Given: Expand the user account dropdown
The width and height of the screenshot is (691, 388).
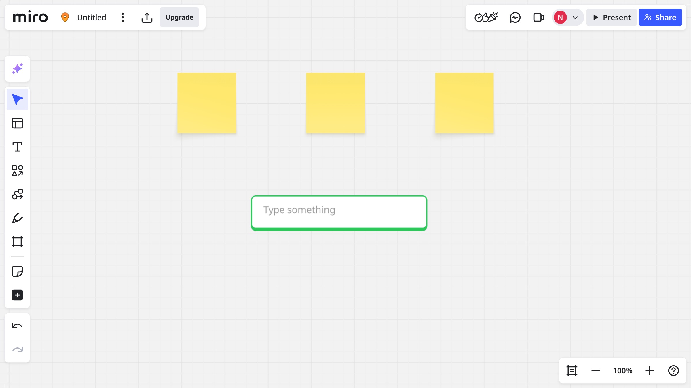Looking at the screenshot, I should 575,17.
